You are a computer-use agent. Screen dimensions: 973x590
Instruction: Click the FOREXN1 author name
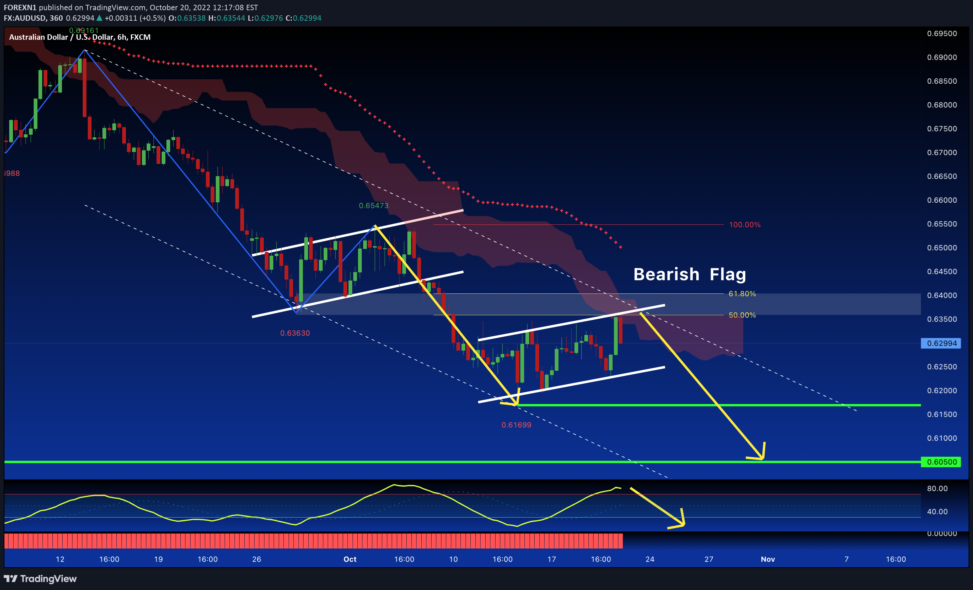[20, 7]
